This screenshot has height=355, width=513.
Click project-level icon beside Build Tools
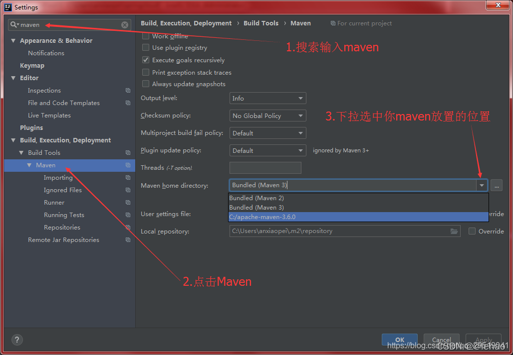pos(128,152)
